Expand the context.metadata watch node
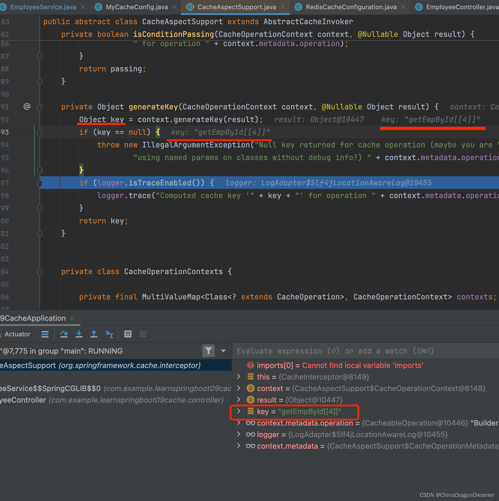 (x=239, y=446)
